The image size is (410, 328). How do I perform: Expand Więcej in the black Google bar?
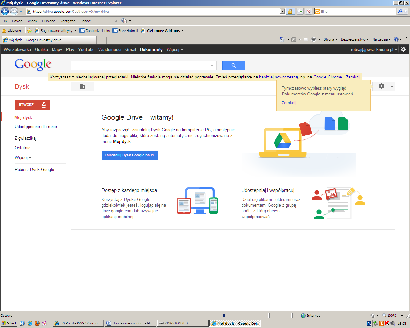174,49
